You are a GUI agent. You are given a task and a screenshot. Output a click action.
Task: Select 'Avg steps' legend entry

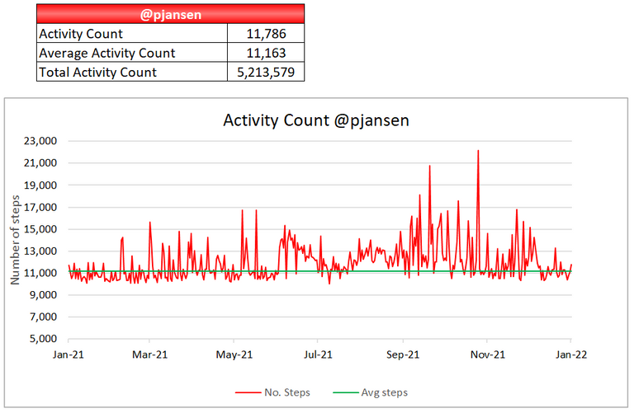(371, 392)
